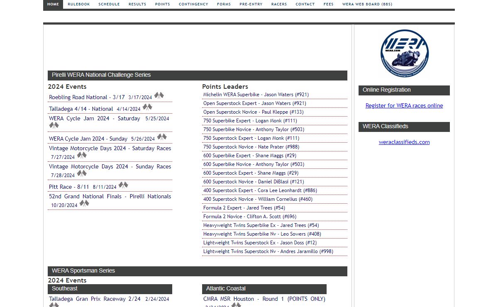Screen dimensions: 498x307
Task: Click the Online Registration header
Action: (x=404, y=90)
